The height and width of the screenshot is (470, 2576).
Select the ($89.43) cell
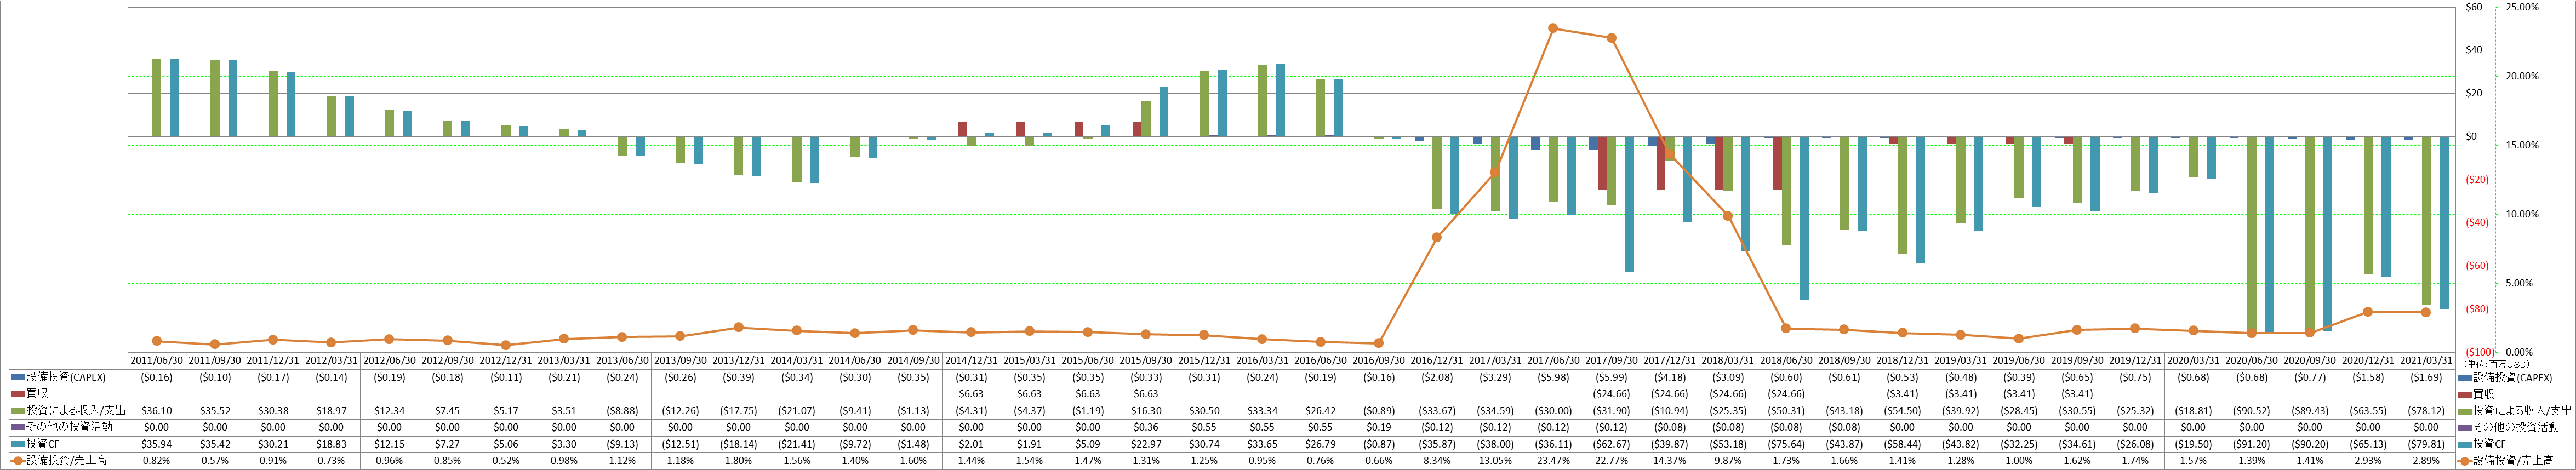coord(2310,411)
